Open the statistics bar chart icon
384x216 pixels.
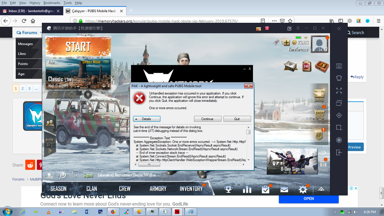pyautogui.click(x=247, y=189)
